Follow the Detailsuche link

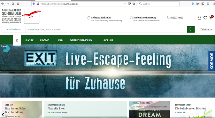(206, 29)
